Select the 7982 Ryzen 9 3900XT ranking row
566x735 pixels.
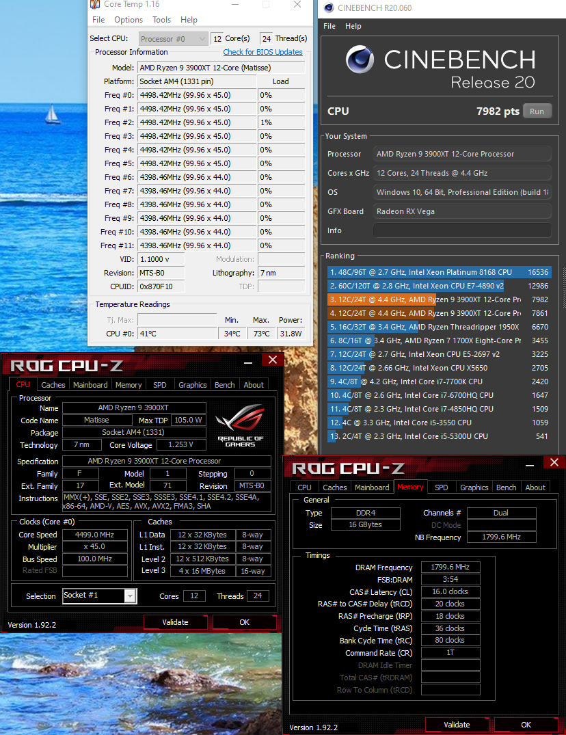[x=439, y=299]
